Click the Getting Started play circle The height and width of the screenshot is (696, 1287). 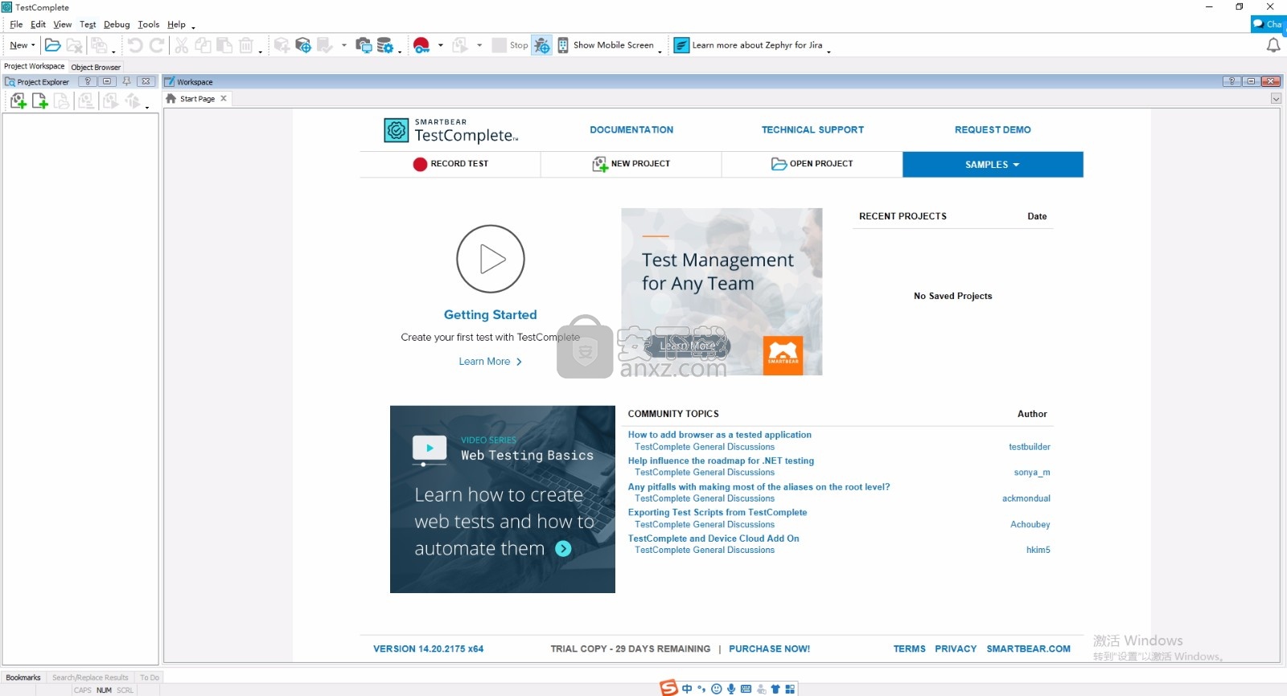coord(491,259)
